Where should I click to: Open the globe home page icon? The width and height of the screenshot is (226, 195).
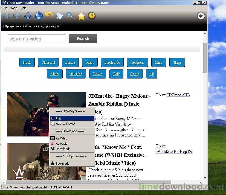point(39,16)
